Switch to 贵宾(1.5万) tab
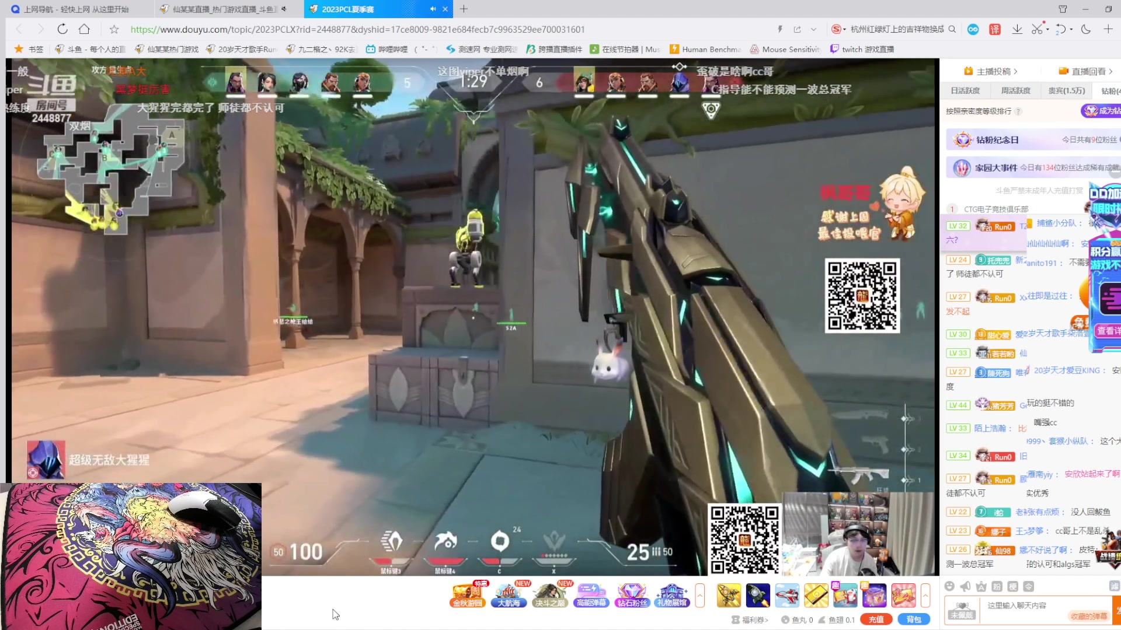1121x630 pixels. pos(1066,90)
